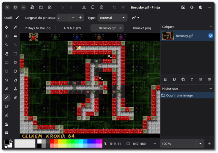
Task: Select the Move Selected tool
Action: point(6,27)
